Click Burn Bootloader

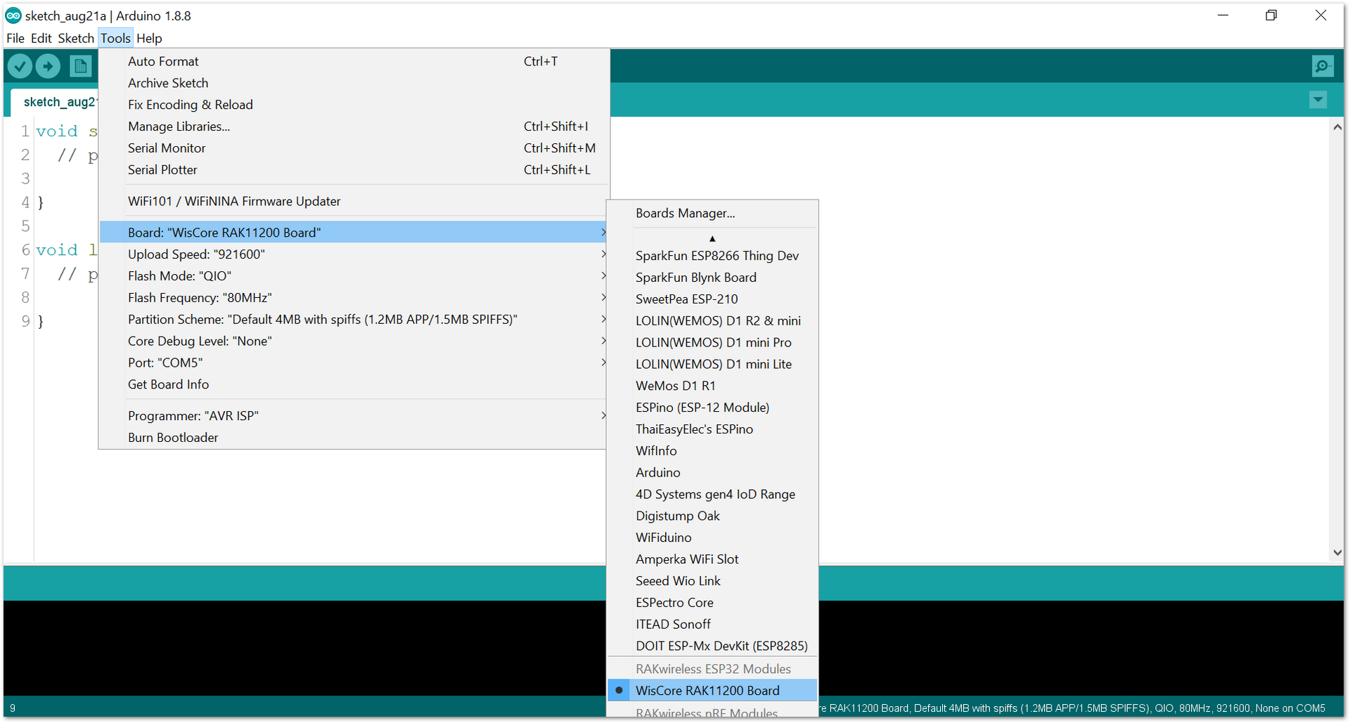[x=354, y=438]
